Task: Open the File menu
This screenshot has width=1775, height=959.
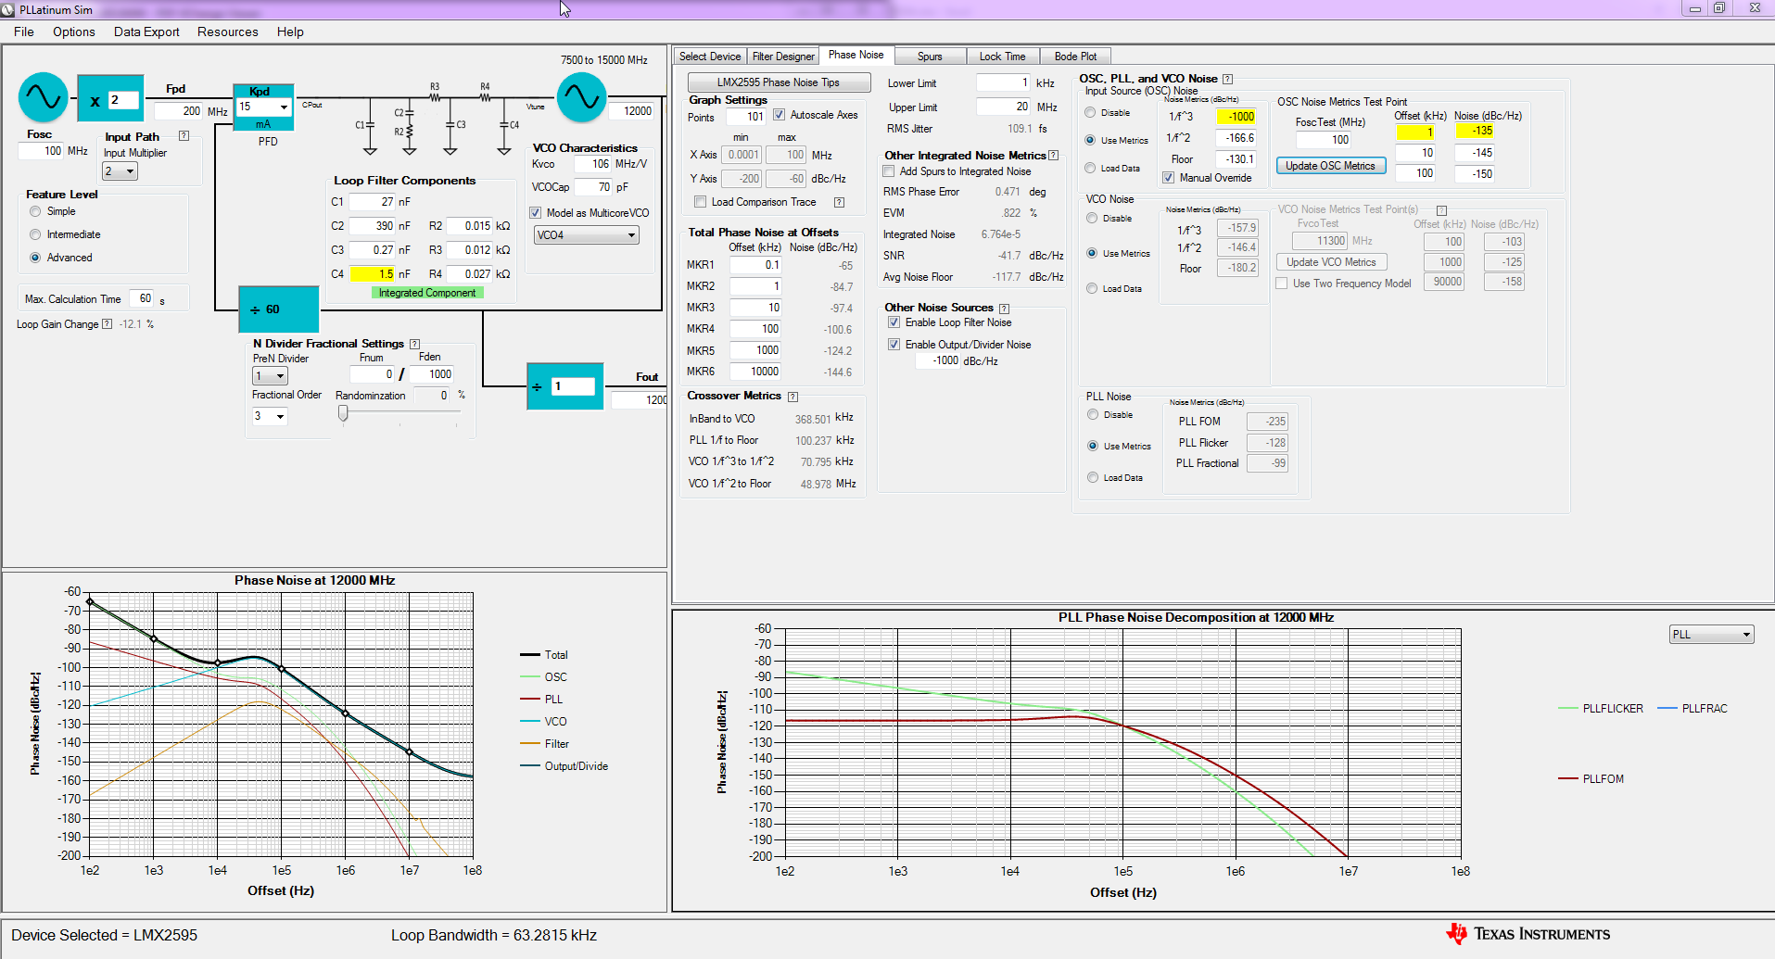Action: [x=24, y=32]
